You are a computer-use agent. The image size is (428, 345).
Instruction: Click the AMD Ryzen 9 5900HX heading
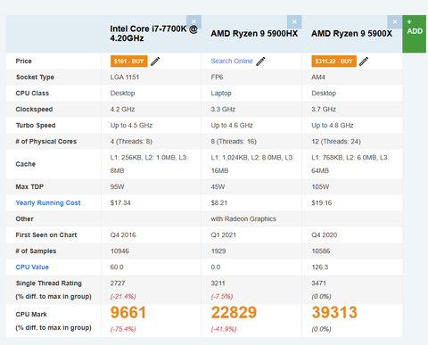254,34
